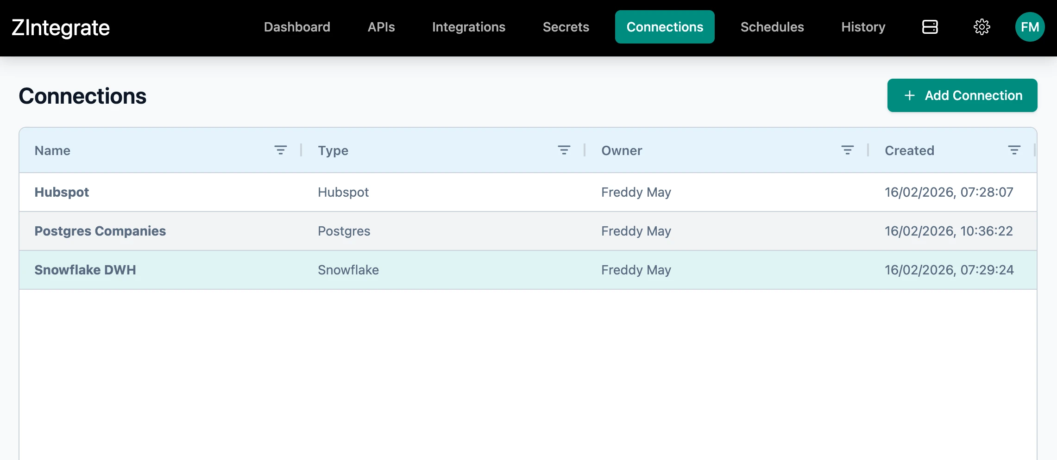Open the Name column filter icon
The height and width of the screenshot is (460, 1057).
pyautogui.click(x=280, y=150)
